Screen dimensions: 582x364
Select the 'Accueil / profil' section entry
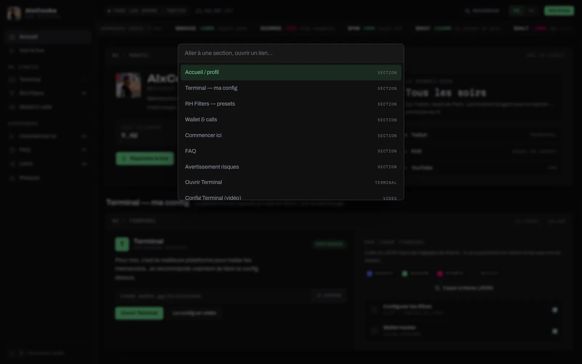(x=291, y=72)
